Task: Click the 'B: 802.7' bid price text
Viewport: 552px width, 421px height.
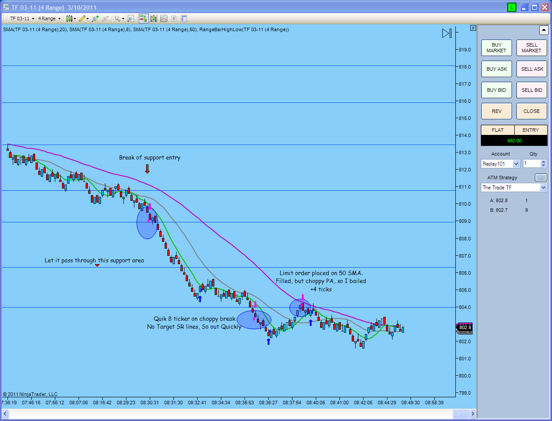Action: (498, 210)
